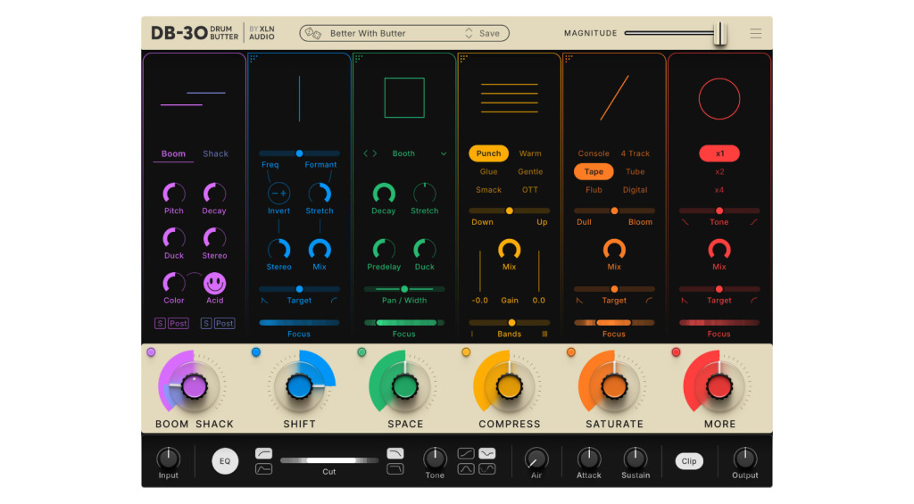Click the low-slope icon left of More Tone

[685, 222]
